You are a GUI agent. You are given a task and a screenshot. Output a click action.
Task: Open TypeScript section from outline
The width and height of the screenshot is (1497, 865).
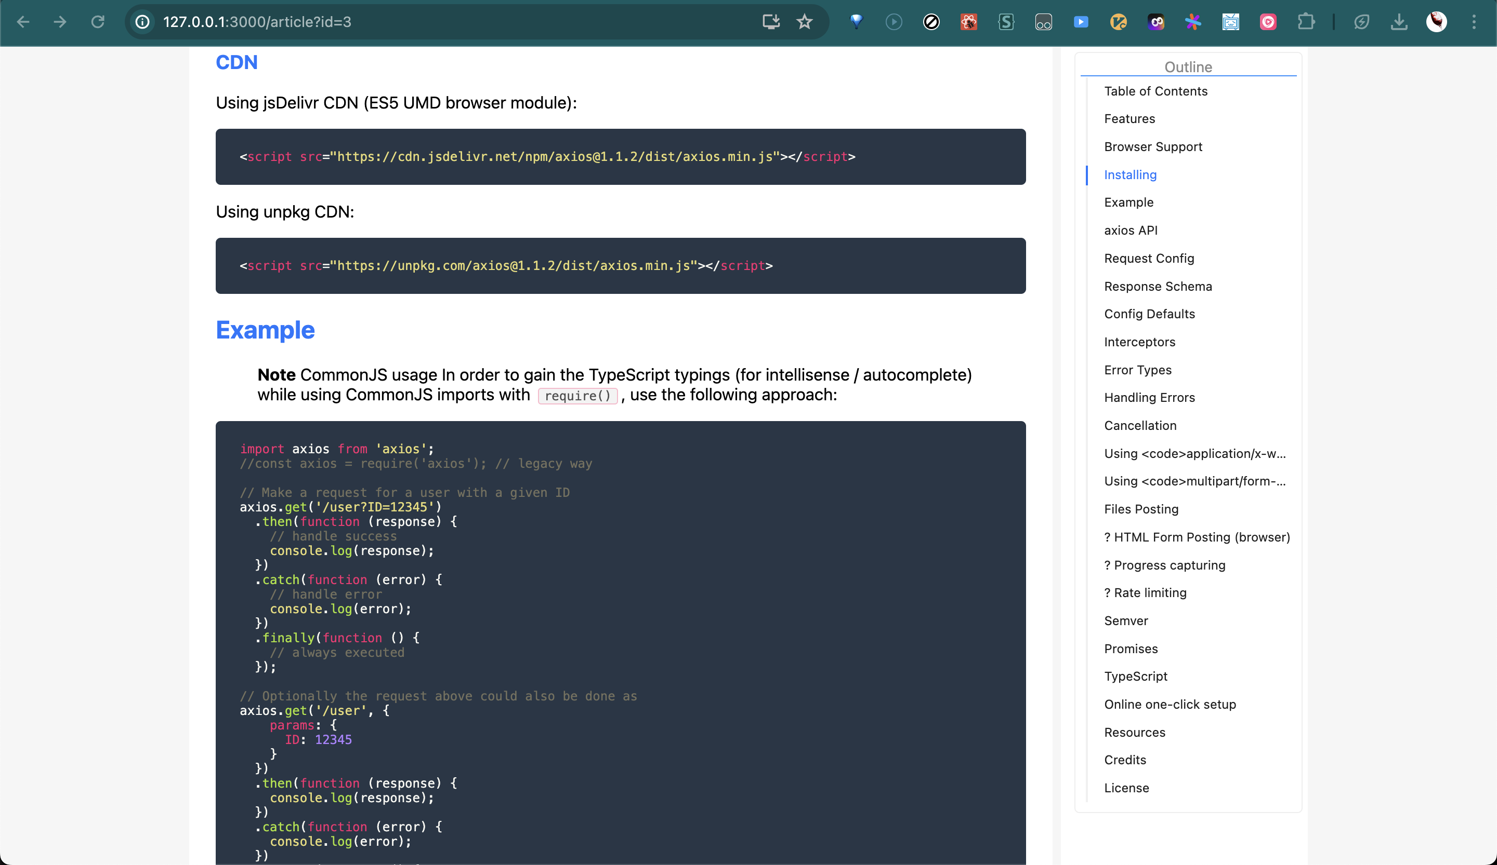click(1135, 677)
